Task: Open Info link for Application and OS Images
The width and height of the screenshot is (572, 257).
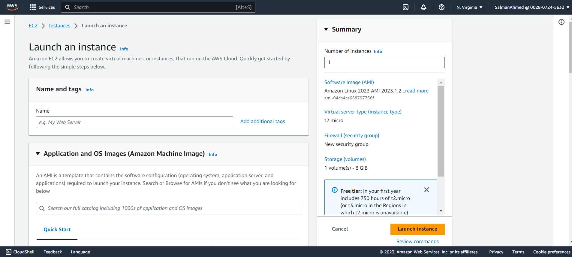Action: click(x=213, y=154)
